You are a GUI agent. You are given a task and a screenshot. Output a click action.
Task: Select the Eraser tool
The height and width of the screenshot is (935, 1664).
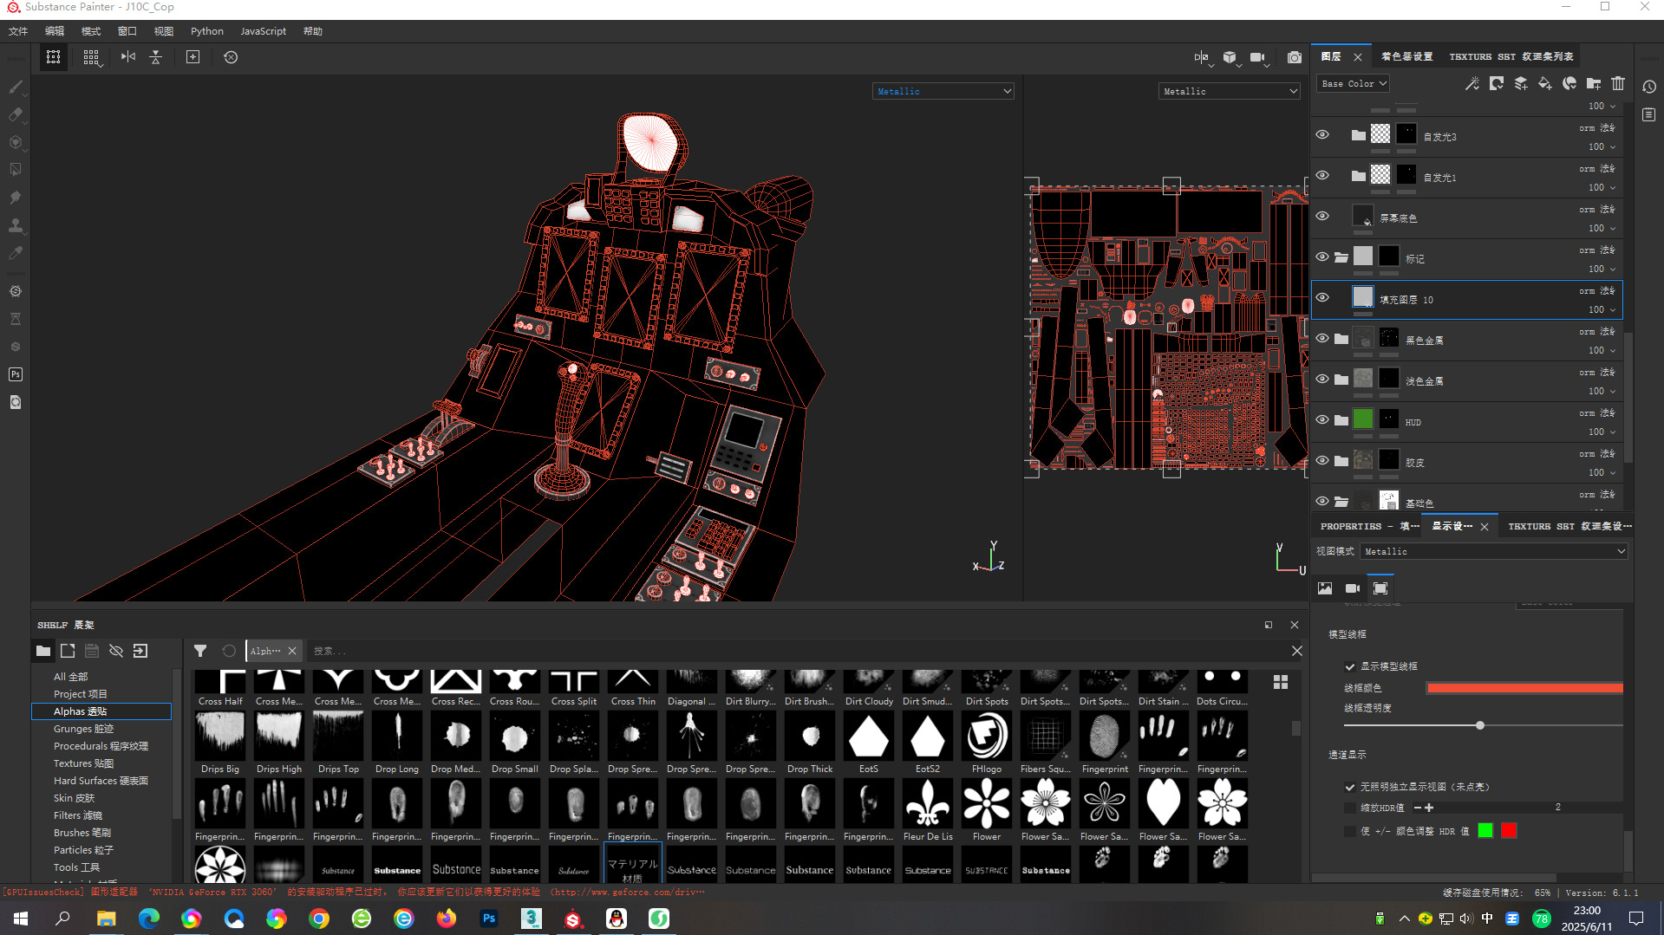(16, 114)
